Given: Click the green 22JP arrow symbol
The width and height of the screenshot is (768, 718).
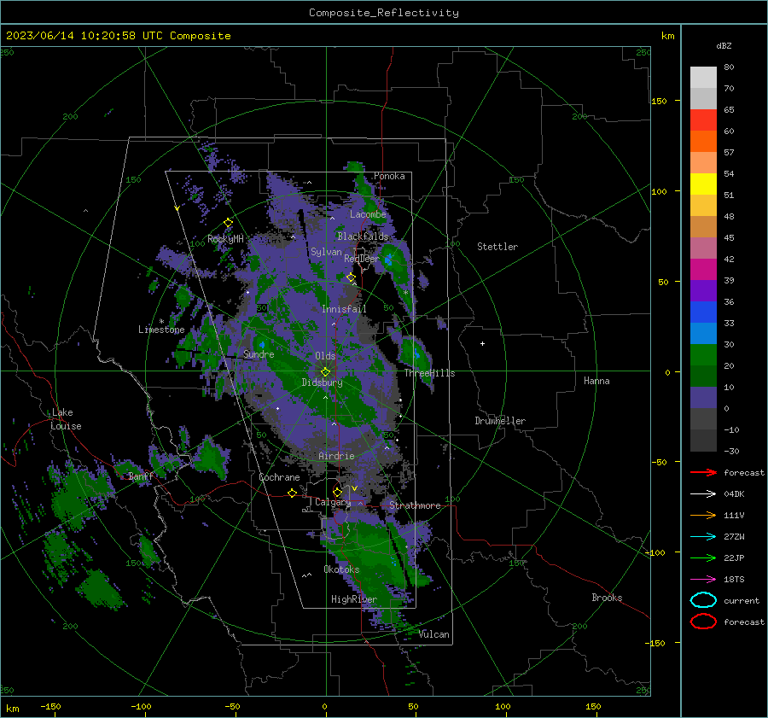Looking at the screenshot, I should click(x=703, y=557).
